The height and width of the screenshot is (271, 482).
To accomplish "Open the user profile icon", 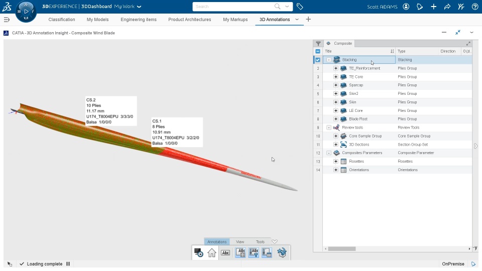I will 406,7.
